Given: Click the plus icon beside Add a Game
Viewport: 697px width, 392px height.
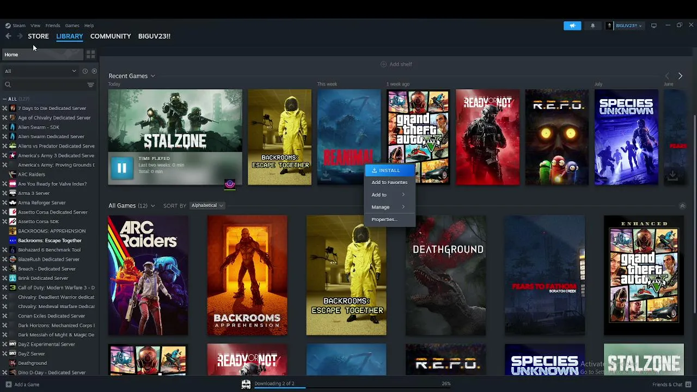Looking at the screenshot, I should [x=8, y=384].
